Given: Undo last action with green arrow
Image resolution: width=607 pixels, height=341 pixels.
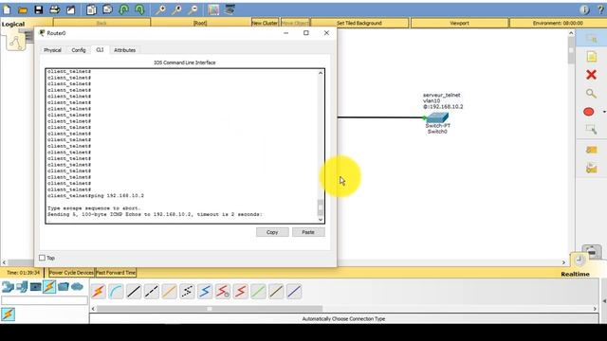Looking at the screenshot, I should [x=123, y=9].
